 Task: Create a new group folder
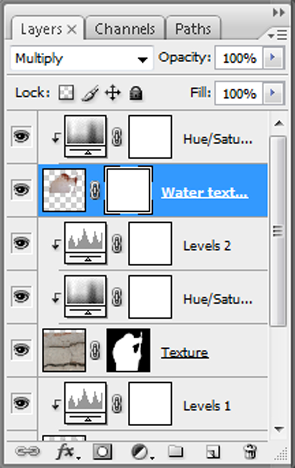[x=176, y=451]
